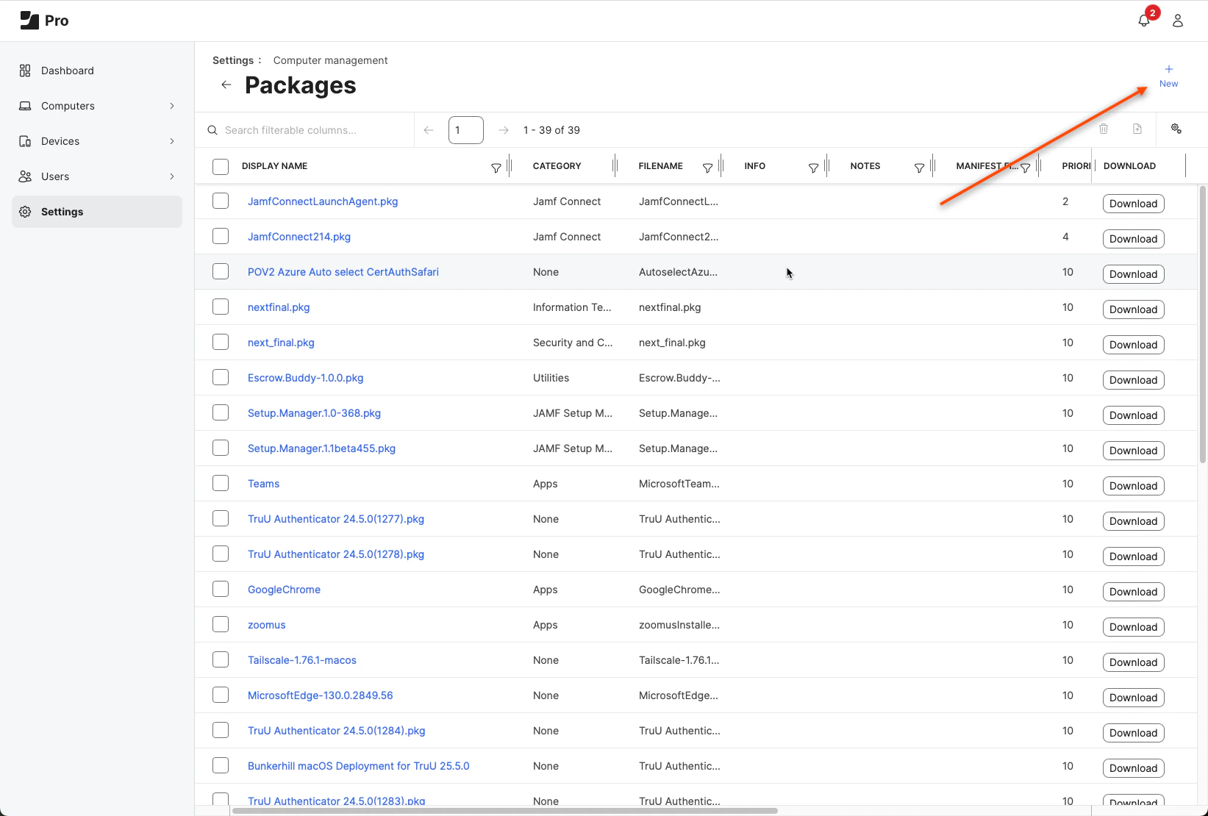
Task: Open the Display Name column filter
Action: point(496,168)
